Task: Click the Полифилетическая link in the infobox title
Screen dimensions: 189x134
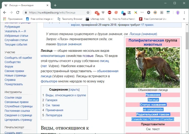Action: click(x=146, y=40)
